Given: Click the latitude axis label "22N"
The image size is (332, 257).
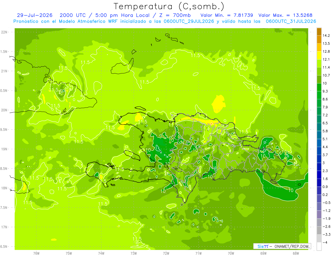Looking at the screenshot, I should pyautogui.click(x=4, y=32).
